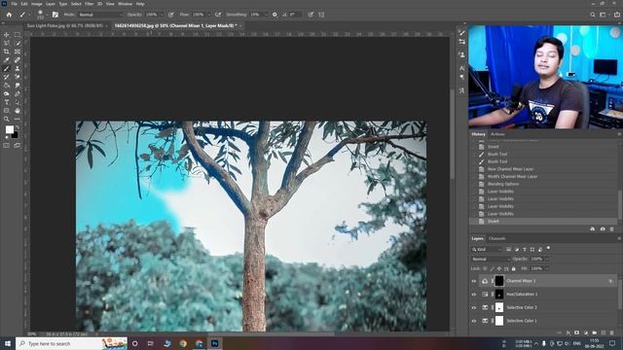Click the background color swatch

[16, 136]
